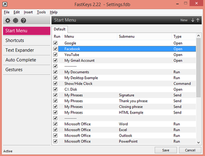Toggle the YouTube entry checkbox
Image resolution: width=205 pixels, height=156 pixels.
(55, 54)
